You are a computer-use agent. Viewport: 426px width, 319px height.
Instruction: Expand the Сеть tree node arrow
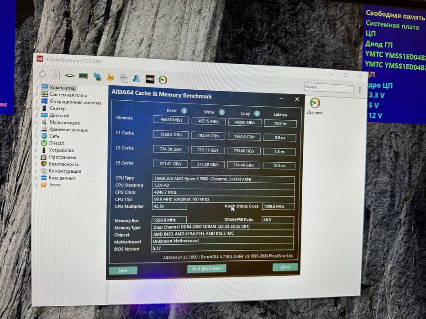pos(37,136)
